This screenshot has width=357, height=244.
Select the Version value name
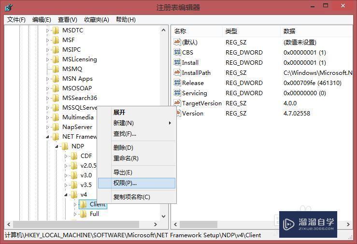coord(193,114)
